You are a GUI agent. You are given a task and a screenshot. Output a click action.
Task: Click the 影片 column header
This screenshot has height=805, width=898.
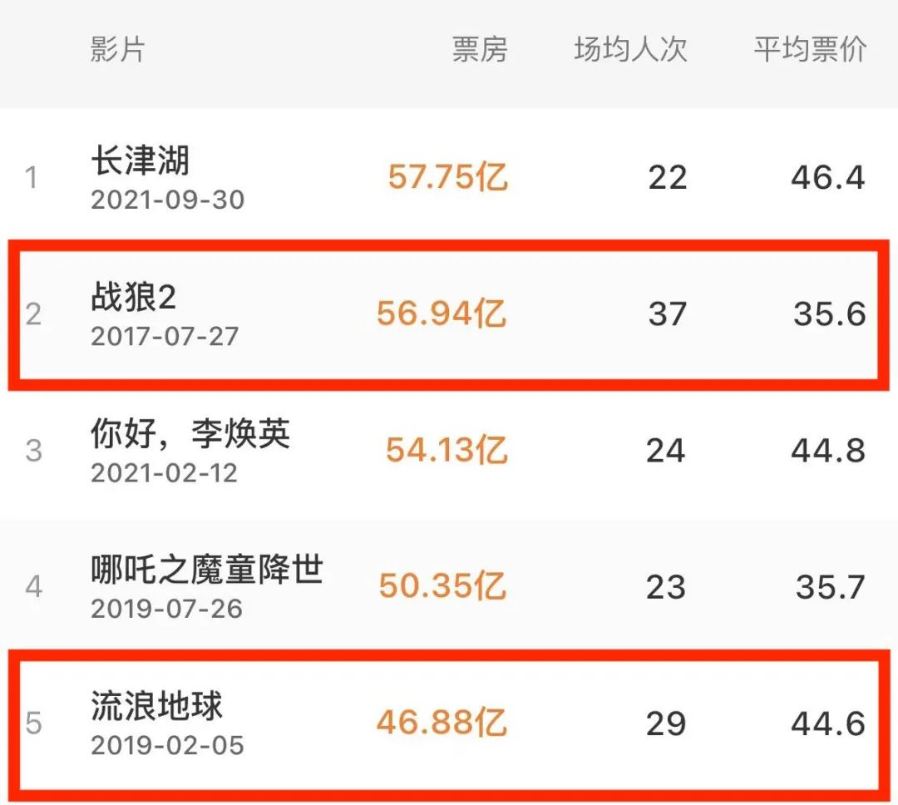(117, 49)
